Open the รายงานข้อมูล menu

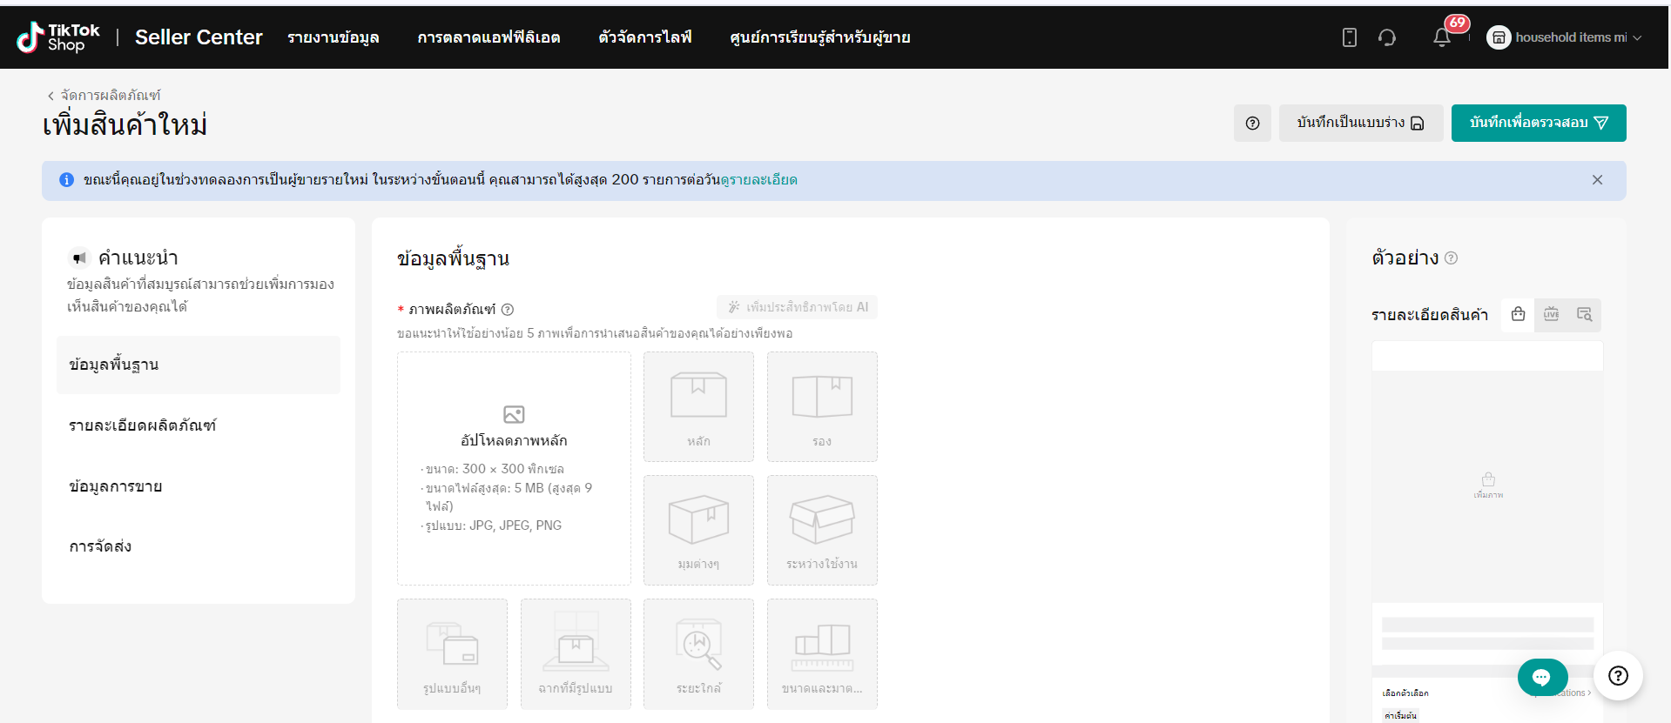(334, 37)
